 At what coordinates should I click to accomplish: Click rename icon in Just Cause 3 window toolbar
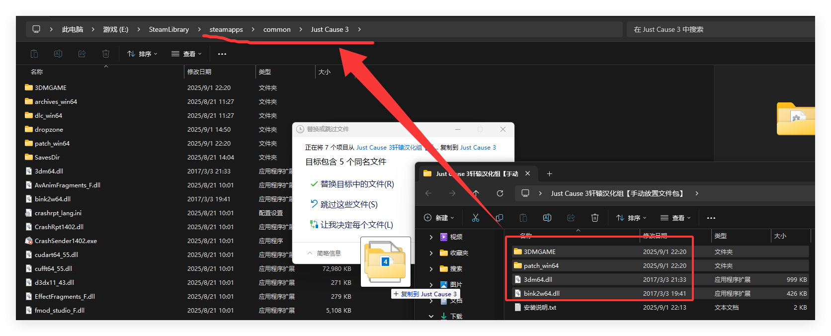click(58, 54)
